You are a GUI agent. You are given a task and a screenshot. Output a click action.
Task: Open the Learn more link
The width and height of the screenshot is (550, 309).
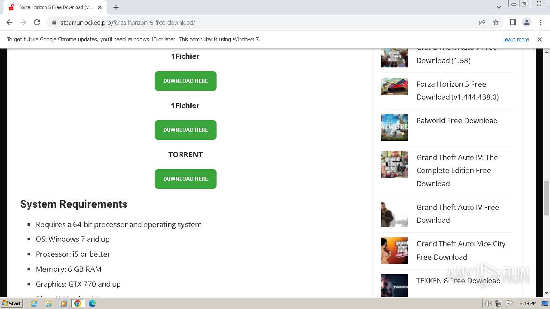[x=516, y=39]
